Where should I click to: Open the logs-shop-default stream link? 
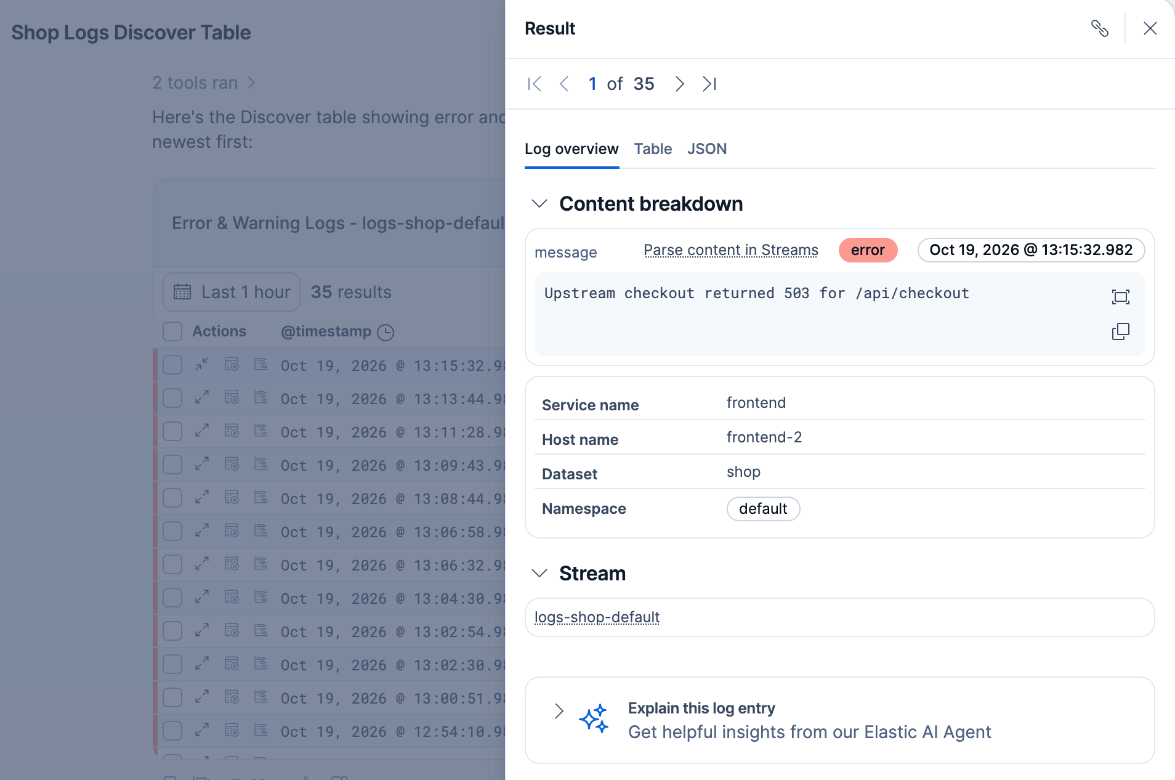pyautogui.click(x=597, y=617)
